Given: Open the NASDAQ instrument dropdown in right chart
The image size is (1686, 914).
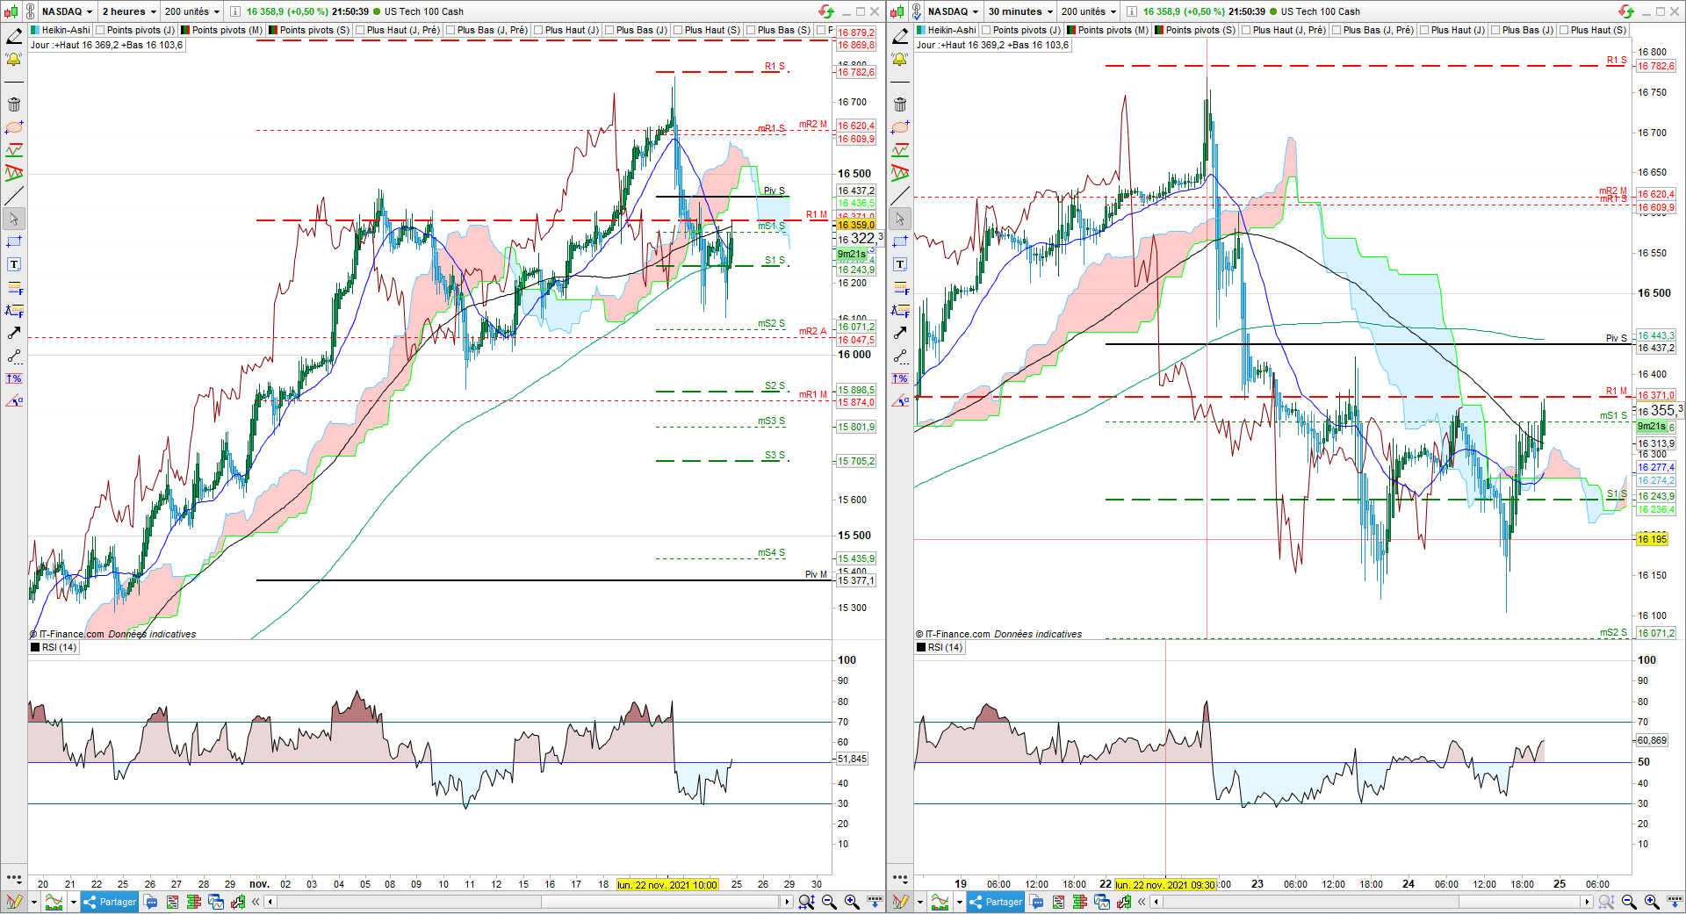Looking at the screenshot, I should click(x=953, y=11).
